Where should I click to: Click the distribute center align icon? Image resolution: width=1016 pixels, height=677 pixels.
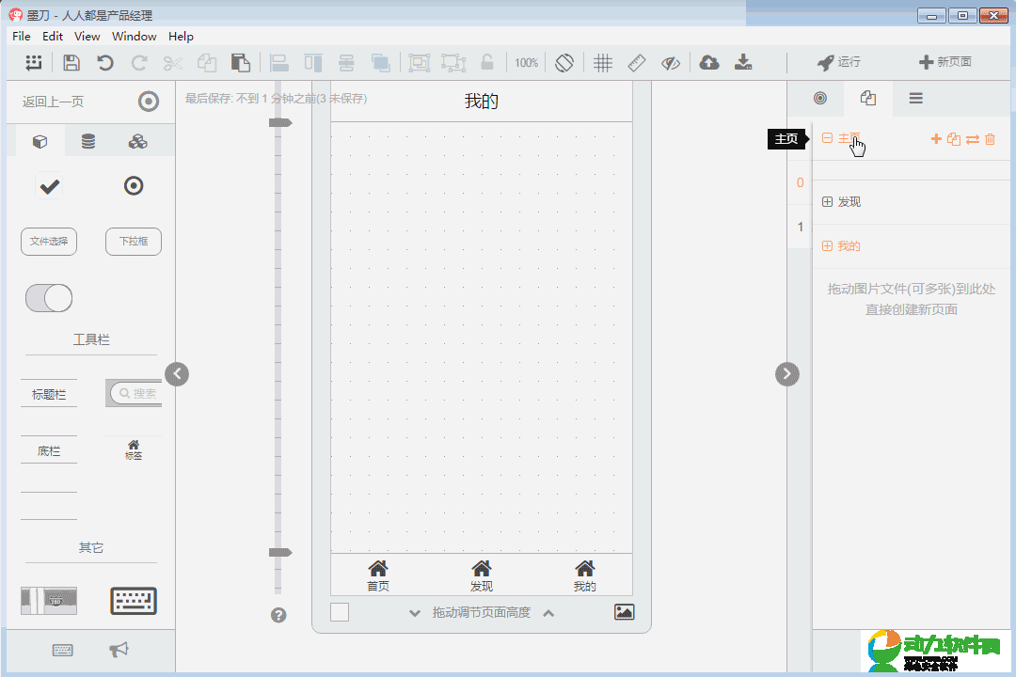pos(346,62)
